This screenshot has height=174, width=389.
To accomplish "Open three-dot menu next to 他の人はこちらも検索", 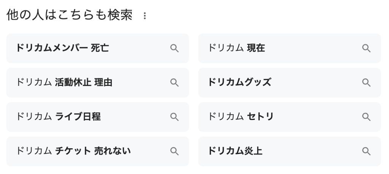I will [x=144, y=16].
